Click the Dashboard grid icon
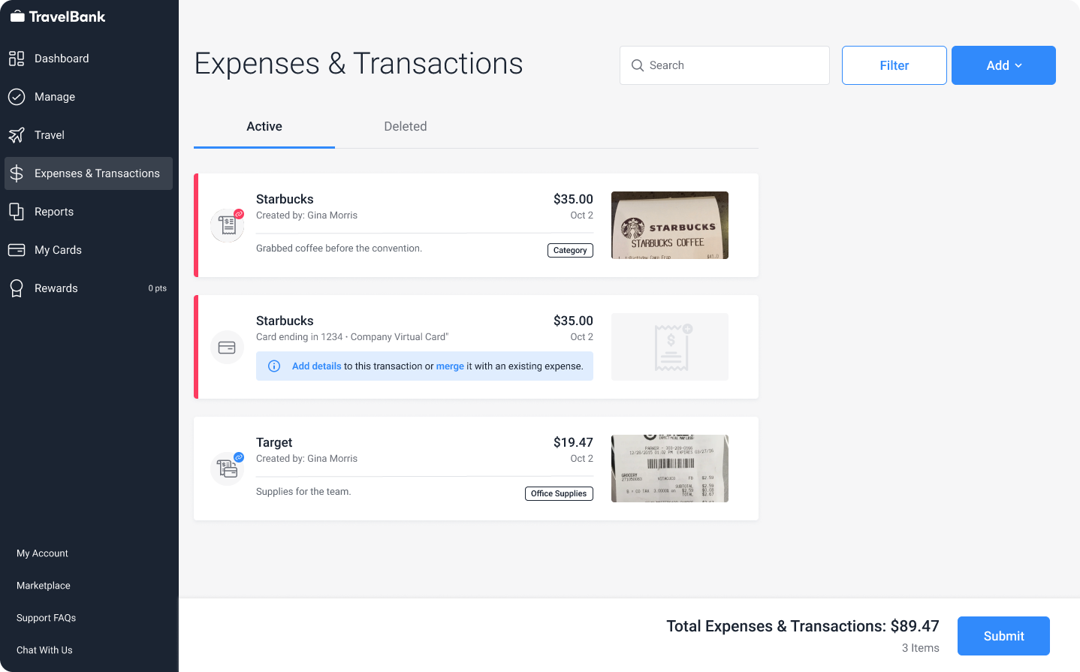 17,59
